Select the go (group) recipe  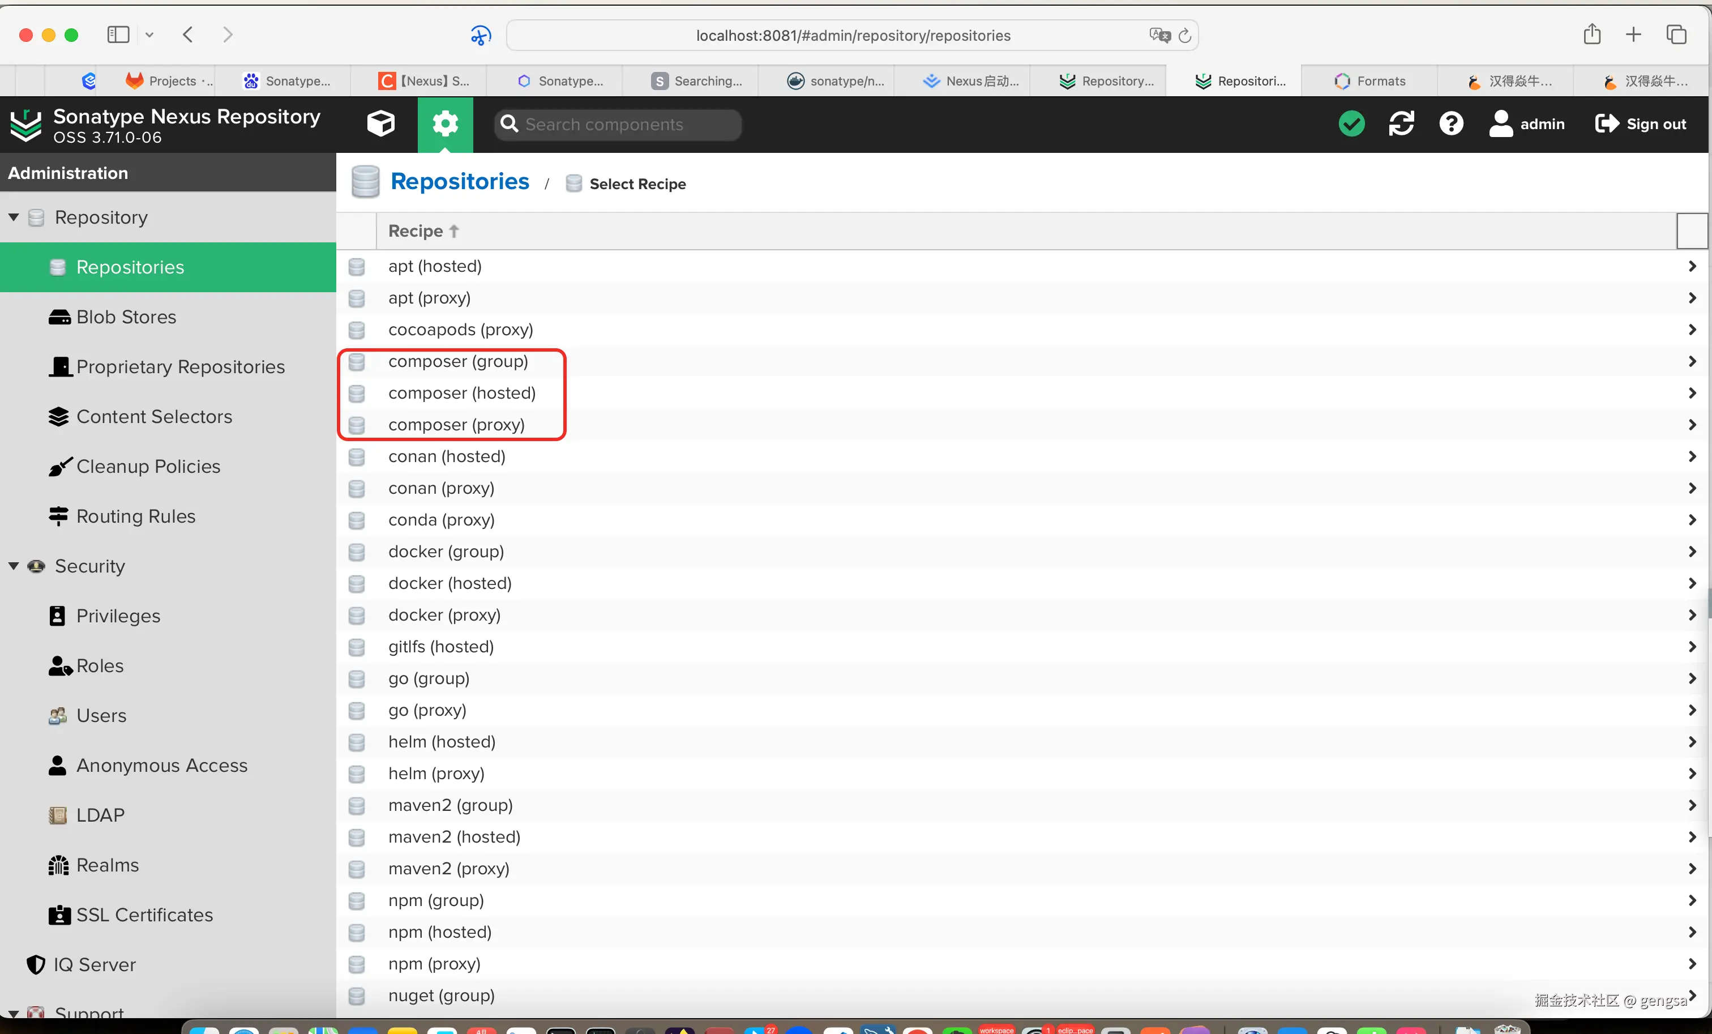pyautogui.click(x=1022, y=679)
